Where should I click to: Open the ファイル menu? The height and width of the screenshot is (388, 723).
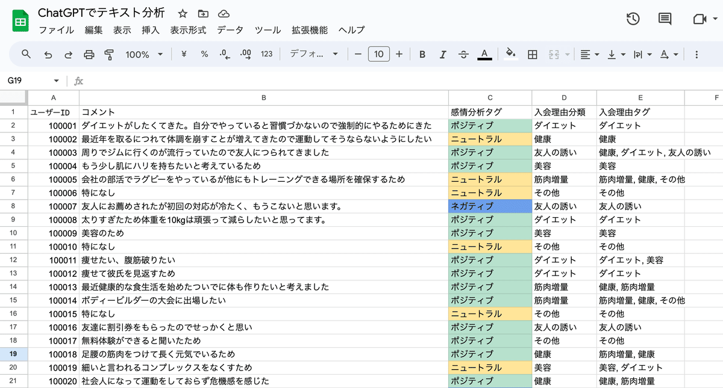tap(57, 30)
